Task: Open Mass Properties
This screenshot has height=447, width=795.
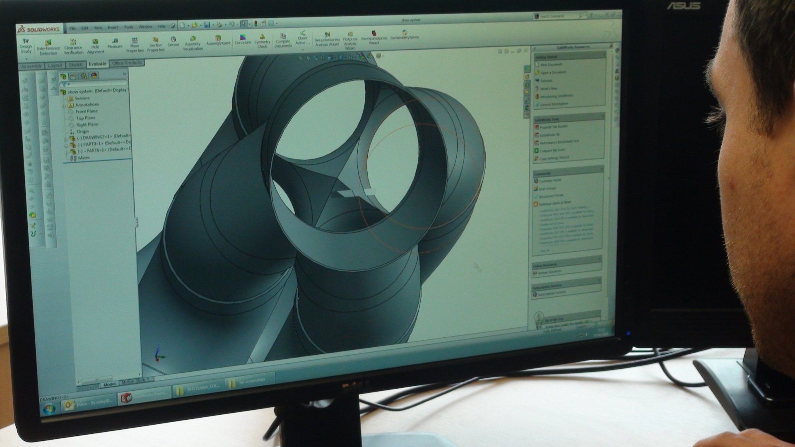Action: point(135,45)
